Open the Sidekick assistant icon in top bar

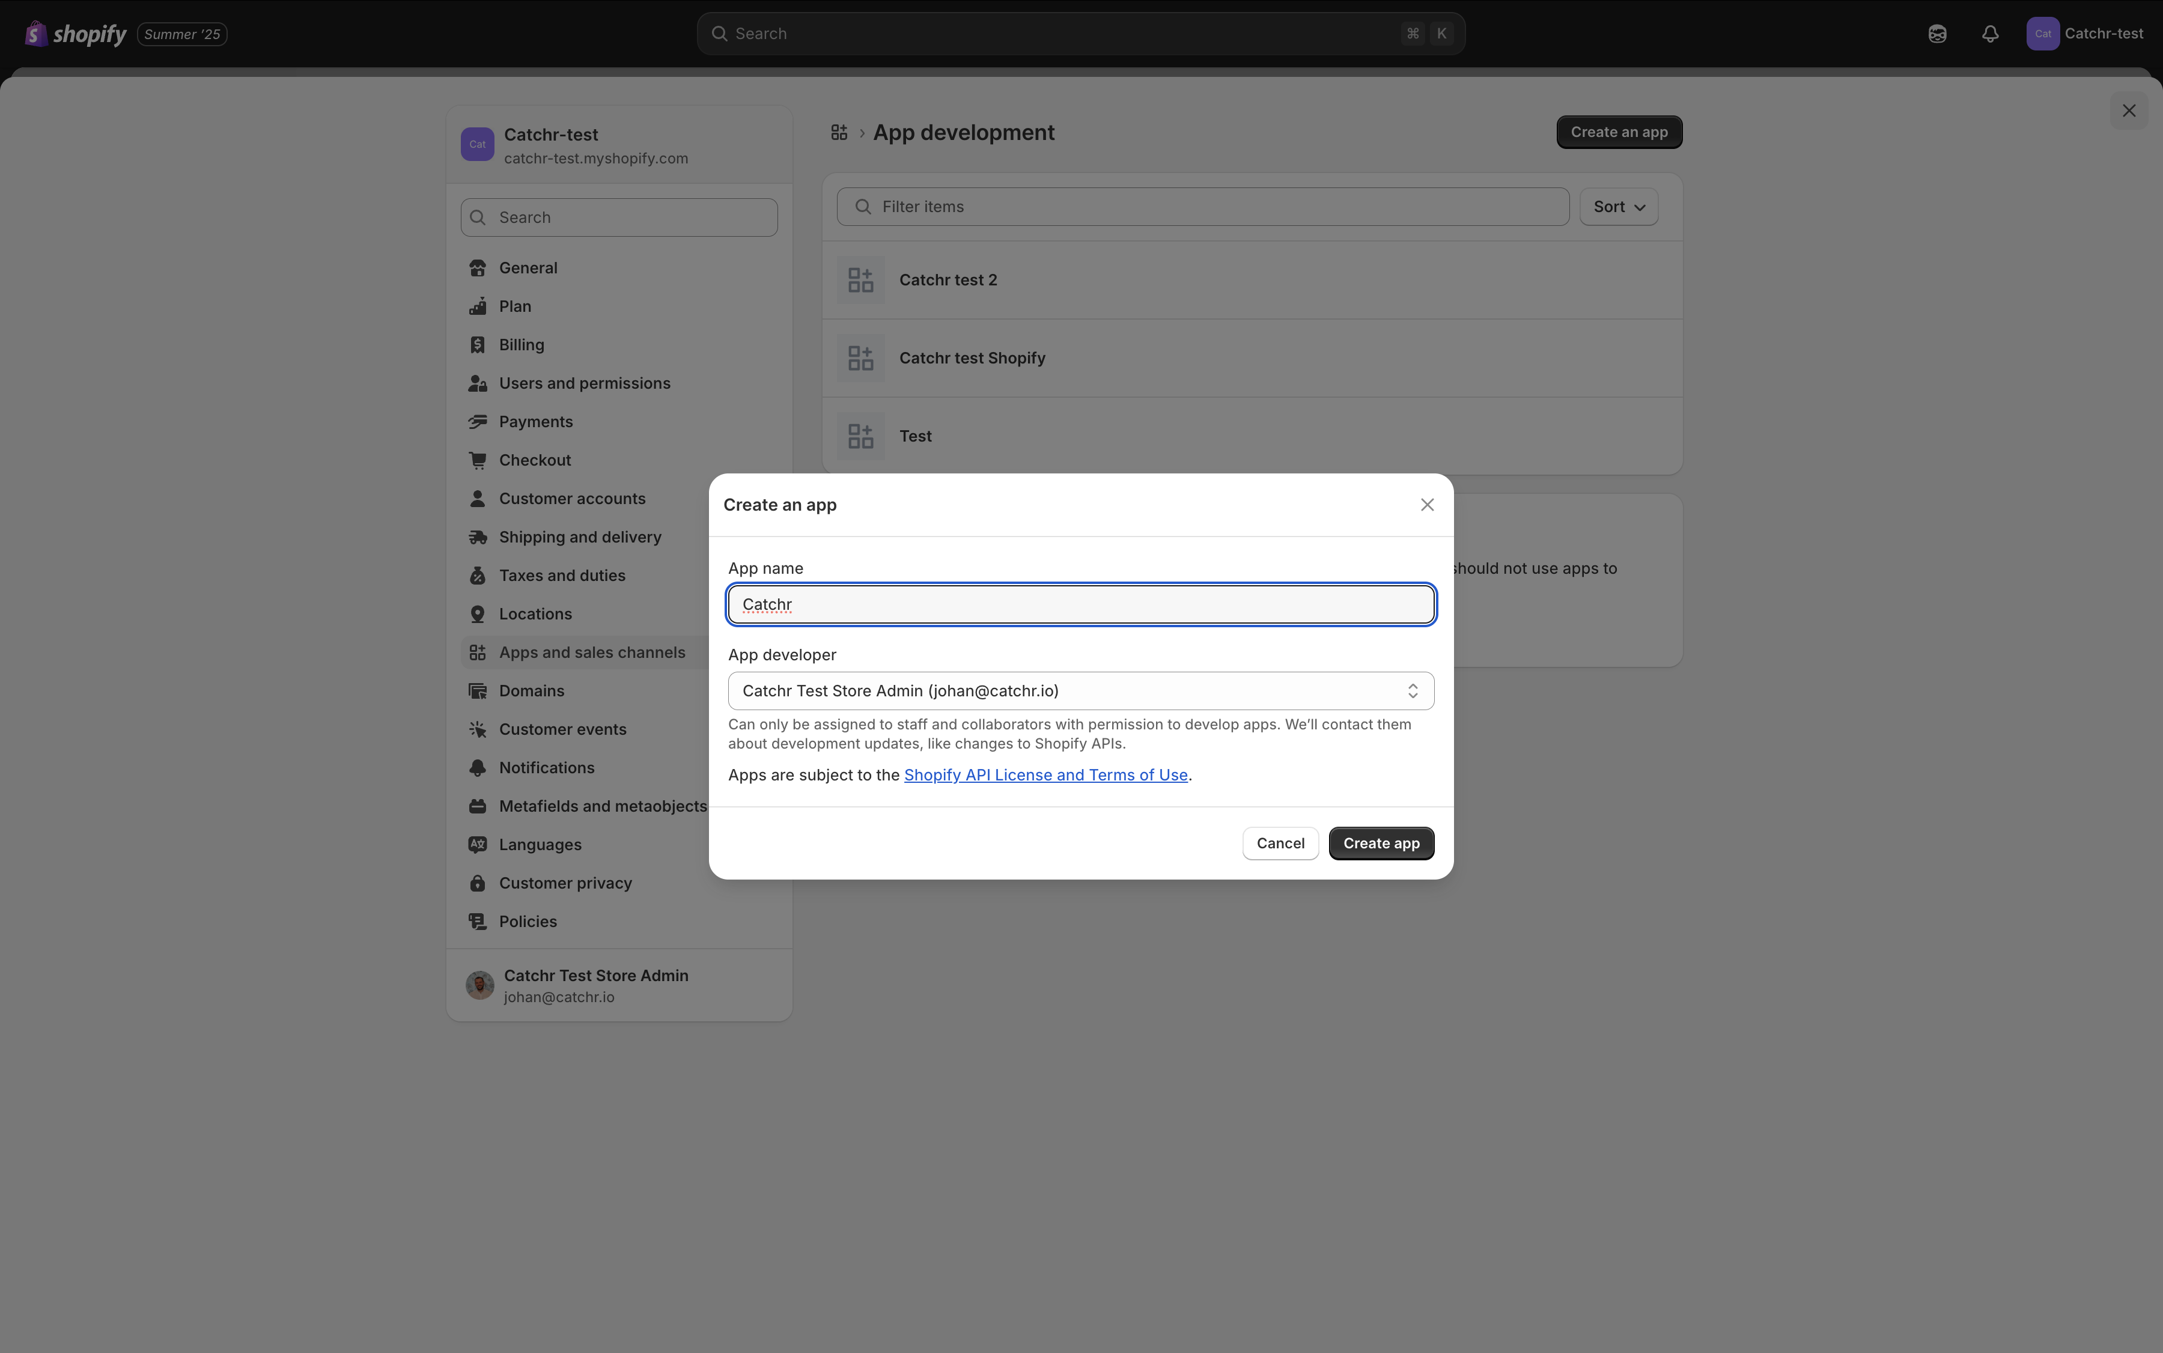(1938, 34)
